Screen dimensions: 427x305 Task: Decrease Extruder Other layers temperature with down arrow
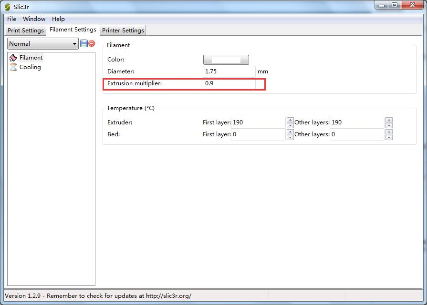tap(389, 125)
